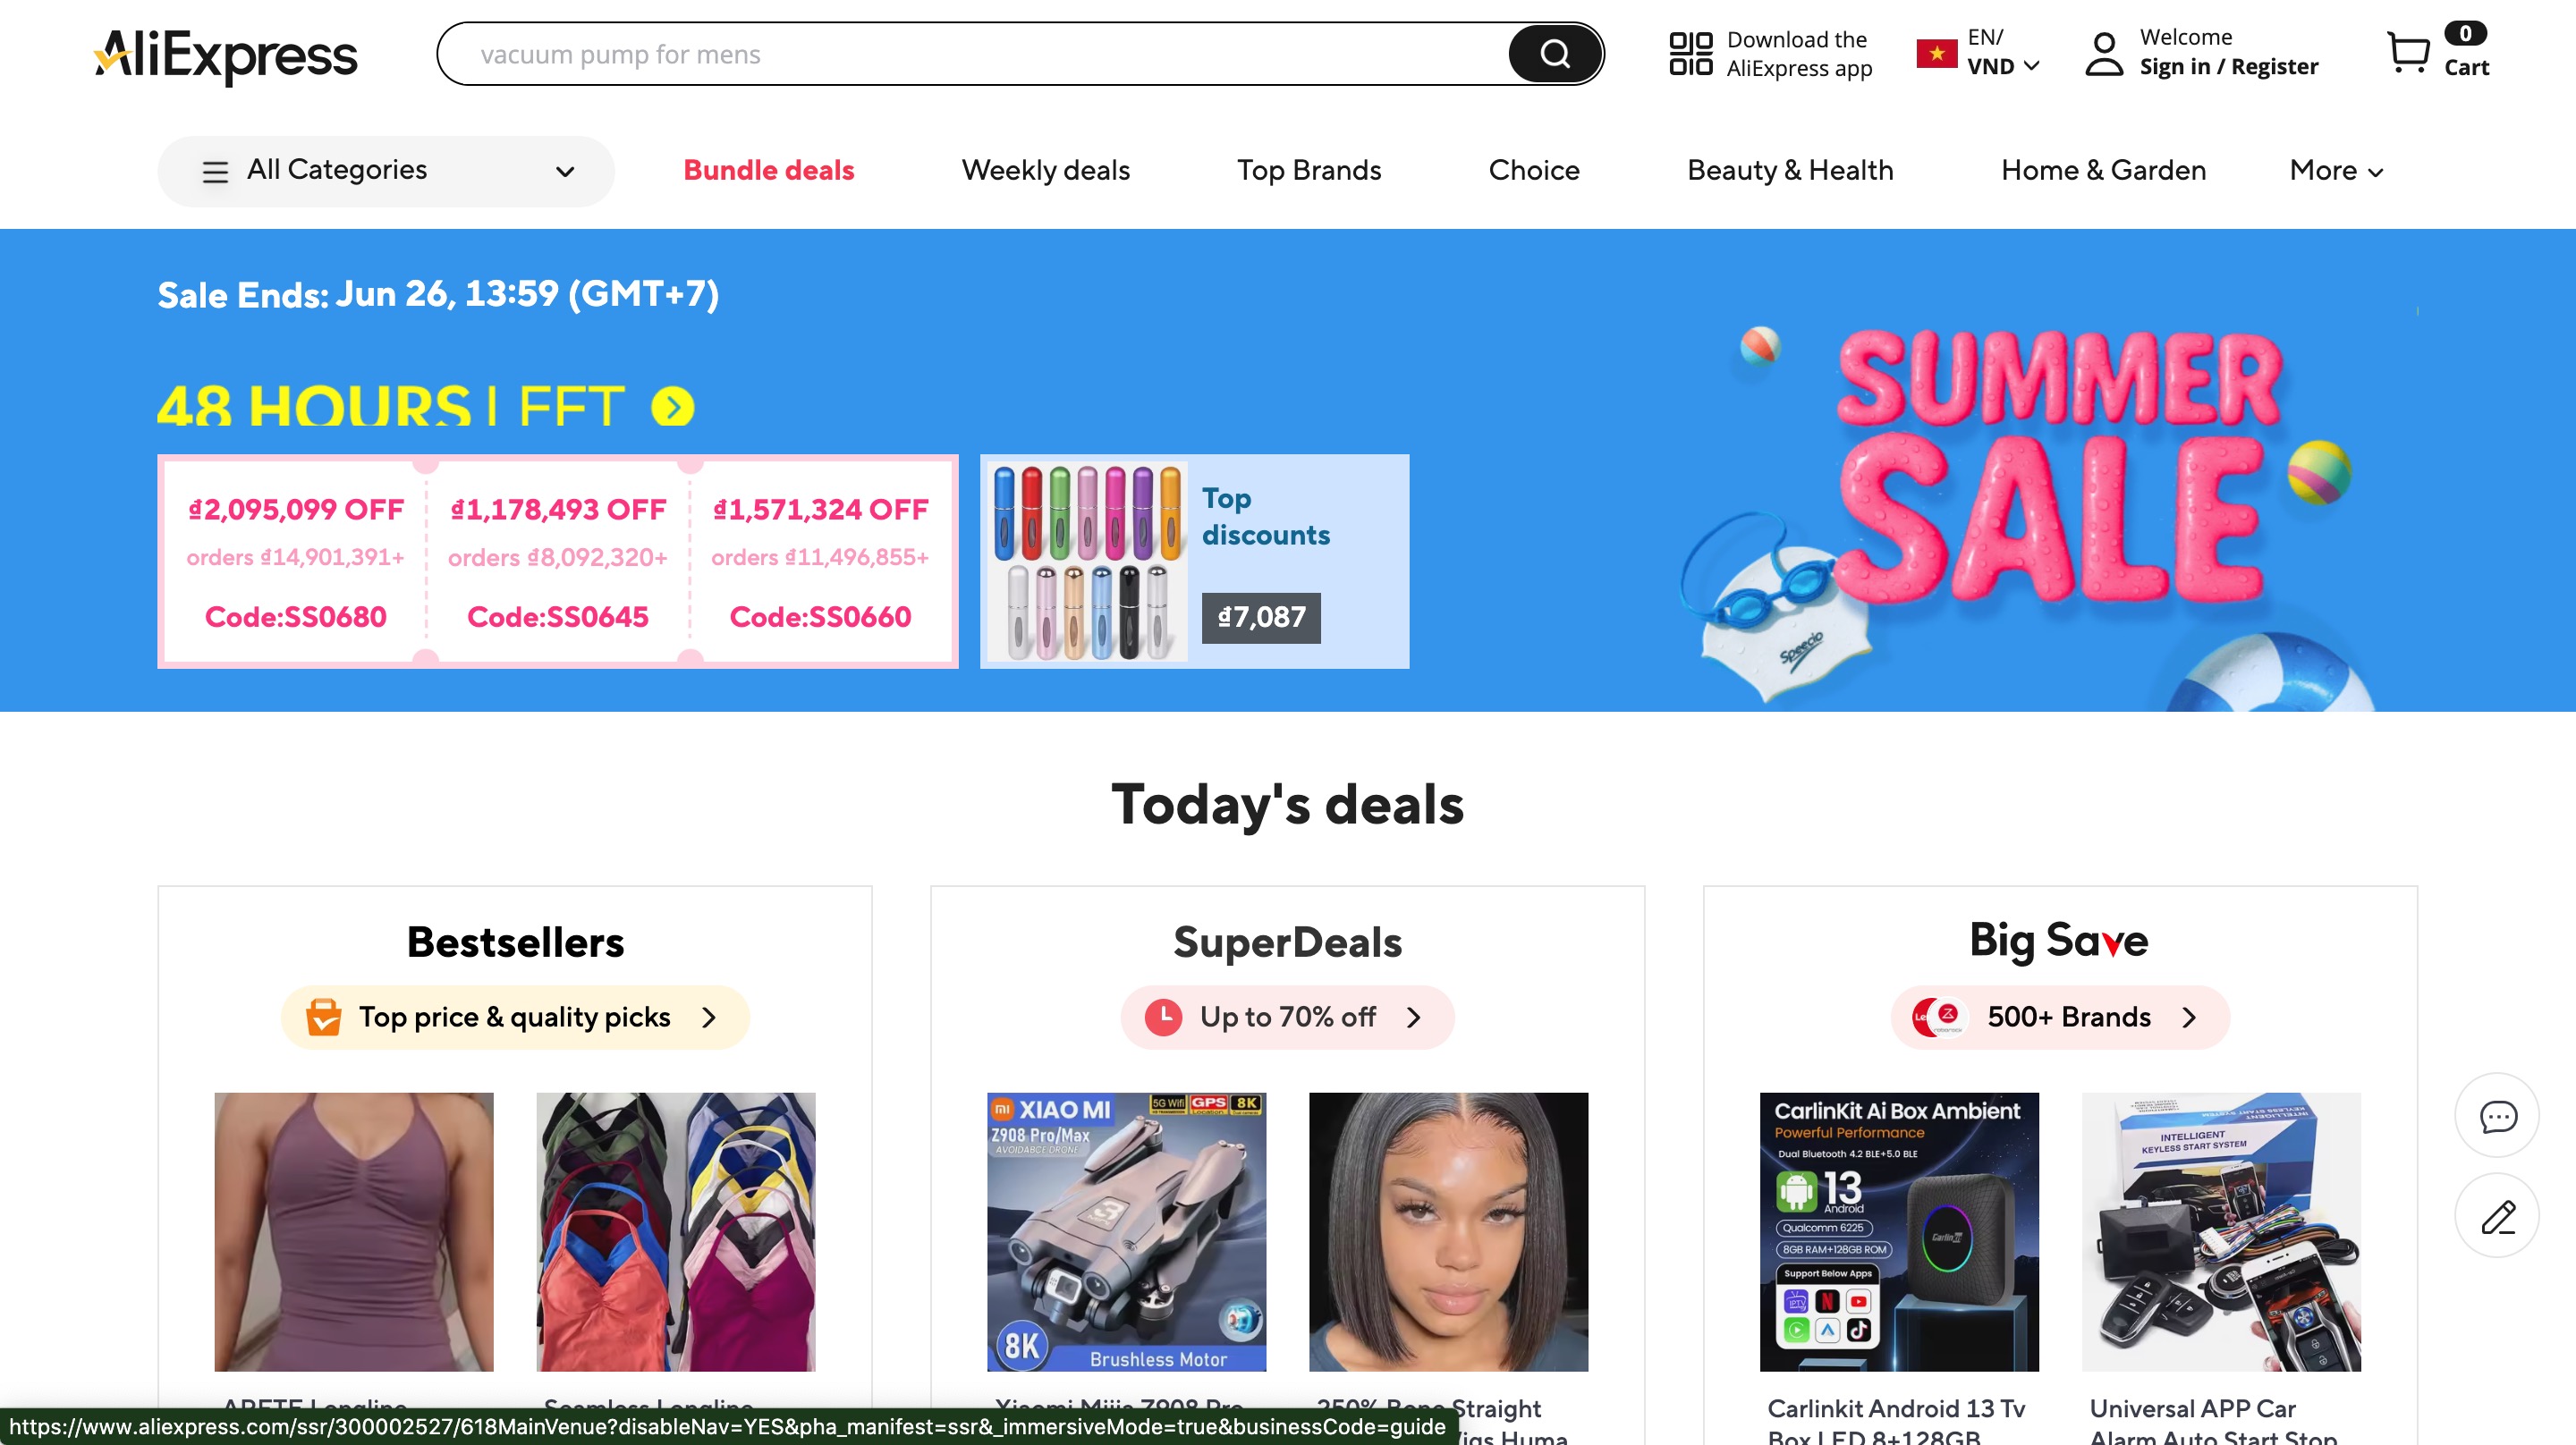Viewport: 2576px width, 1445px height.
Task: Expand the More navigation menu
Action: coord(2336,171)
